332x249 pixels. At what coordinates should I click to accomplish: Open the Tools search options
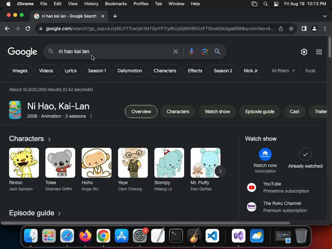[x=310, y=71]
